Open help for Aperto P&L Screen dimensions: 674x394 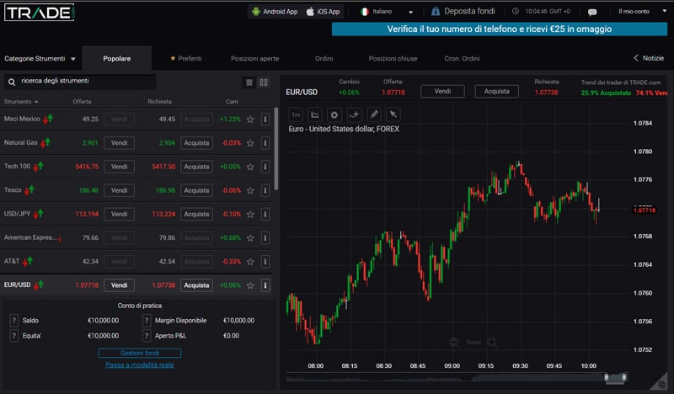[x=147, y=336]
